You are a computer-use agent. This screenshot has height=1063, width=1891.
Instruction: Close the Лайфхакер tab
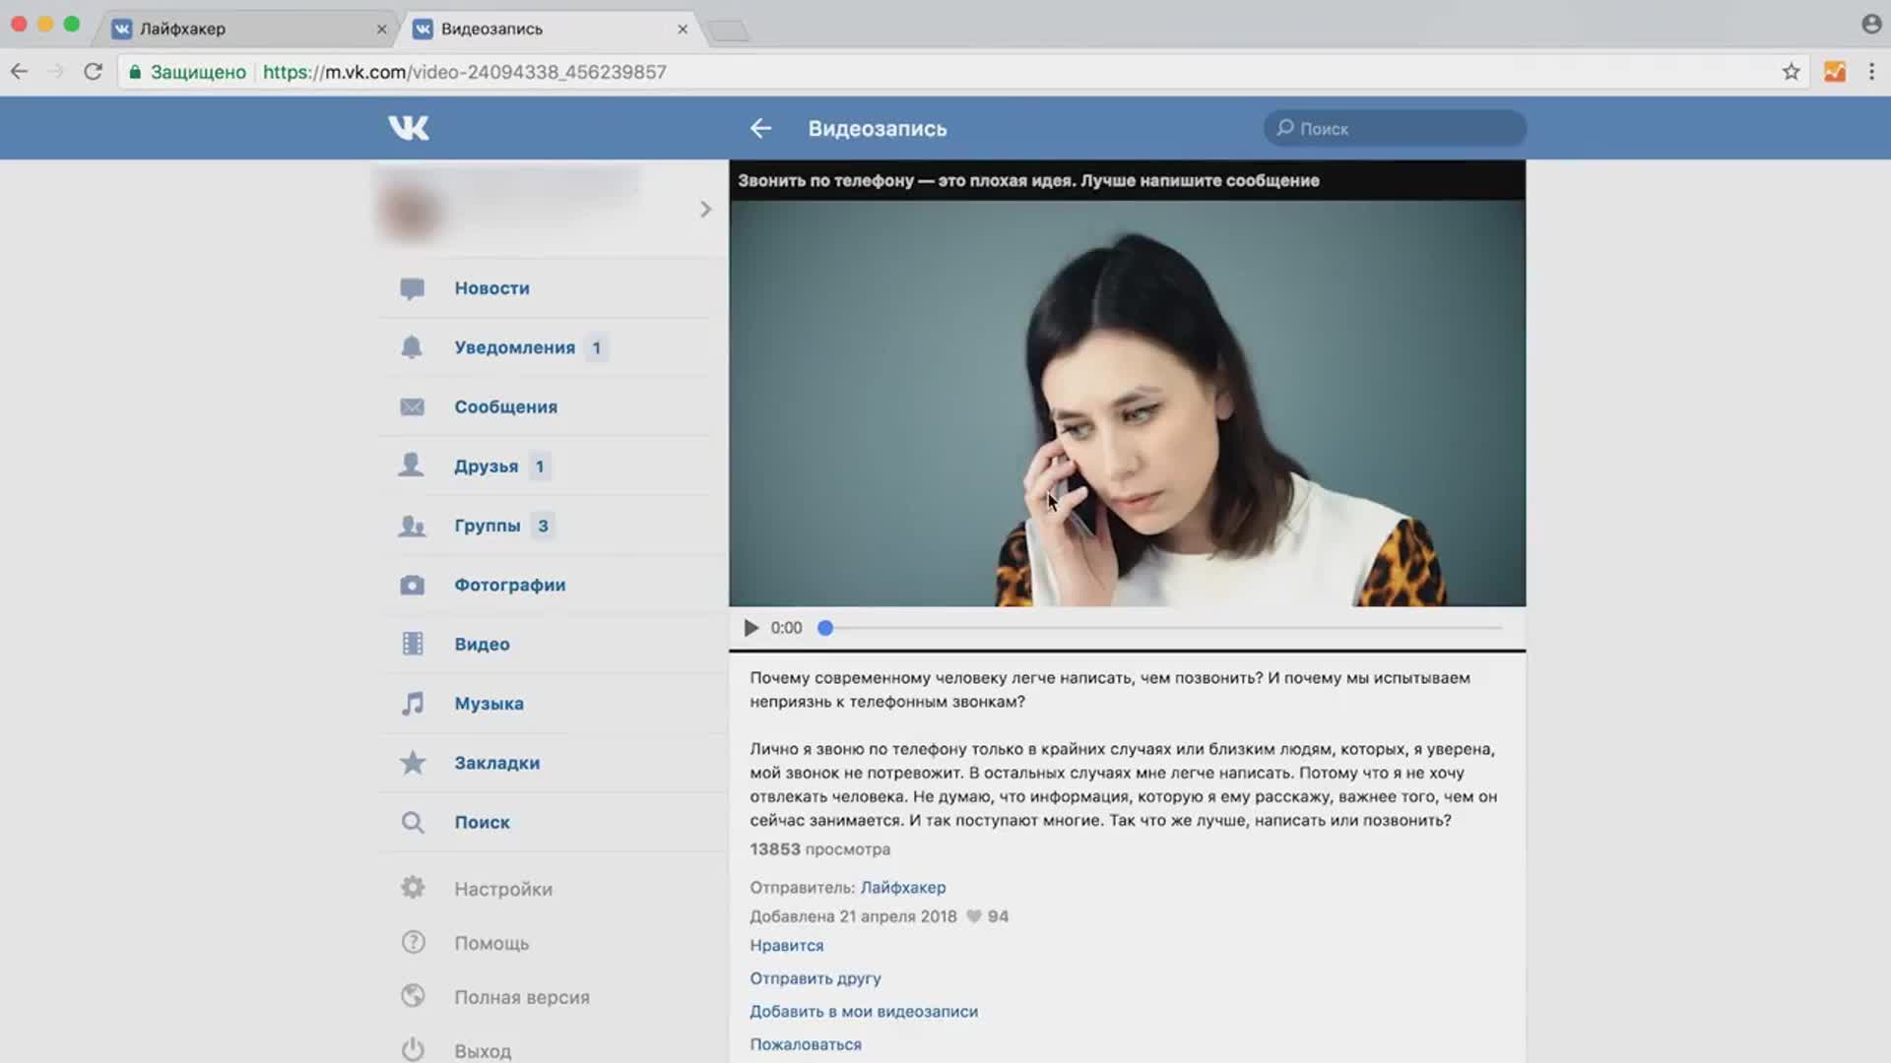coord(381,30)
